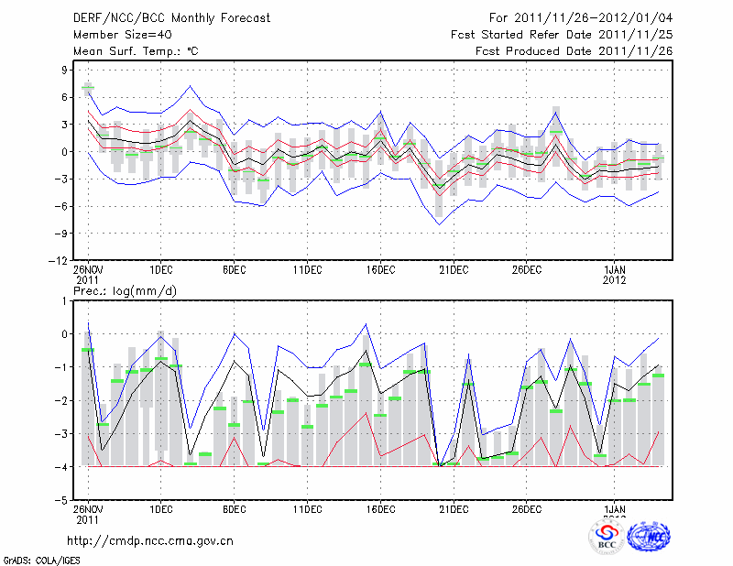Click the Mean Surf. Temp. label
The width and height of the screenshot is (733, 566).
click(136, 51)
